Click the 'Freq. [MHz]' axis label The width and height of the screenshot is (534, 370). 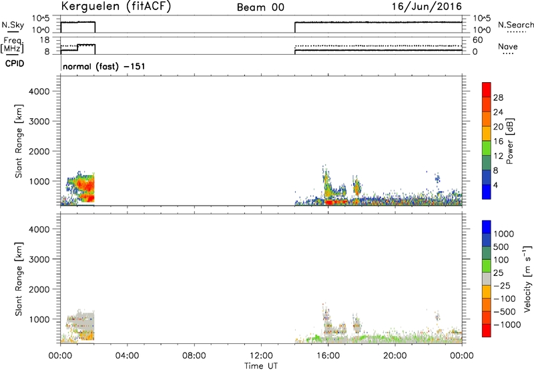click(x=13, y=45)
